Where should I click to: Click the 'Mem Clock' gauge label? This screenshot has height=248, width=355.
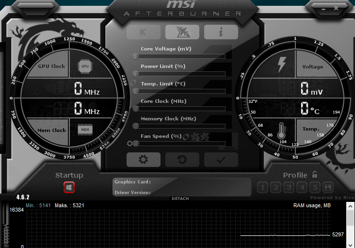tap(51, 130)
